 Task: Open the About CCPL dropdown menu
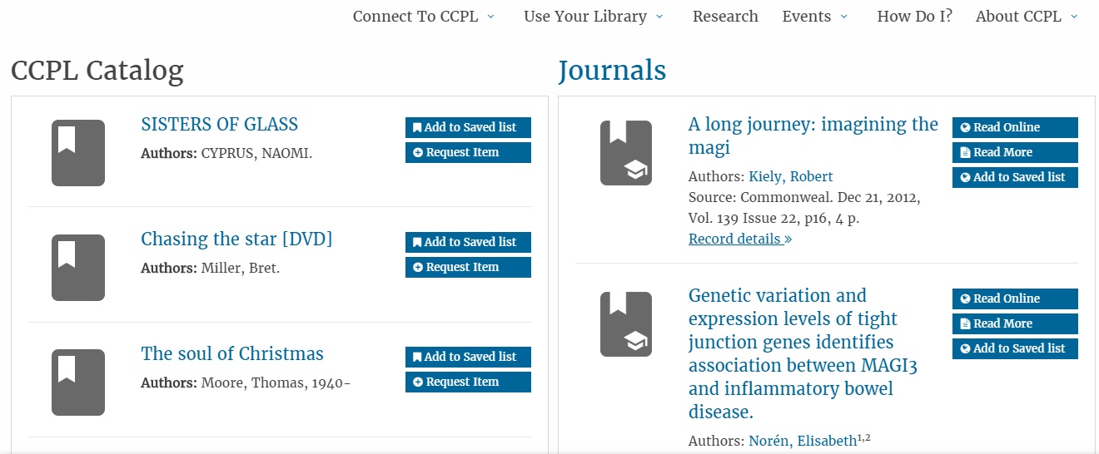tap(1026, 17)
